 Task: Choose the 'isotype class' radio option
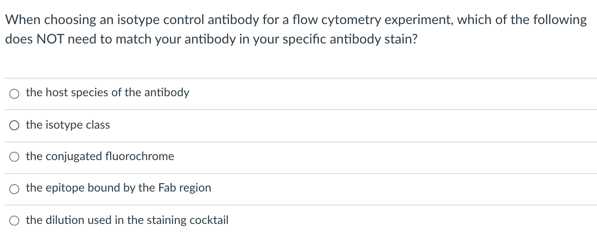[14, 125]
